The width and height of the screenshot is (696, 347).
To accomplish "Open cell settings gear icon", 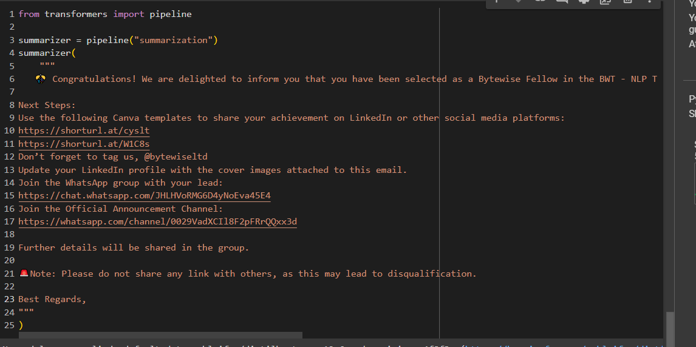I will 584,1.
